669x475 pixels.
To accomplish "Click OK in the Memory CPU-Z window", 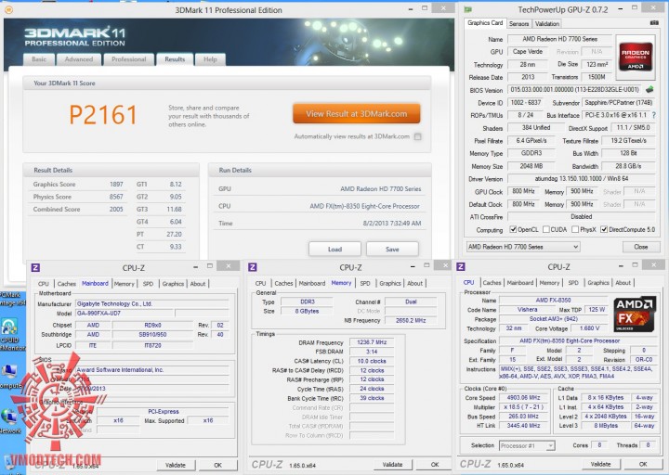I will (434, 465).
